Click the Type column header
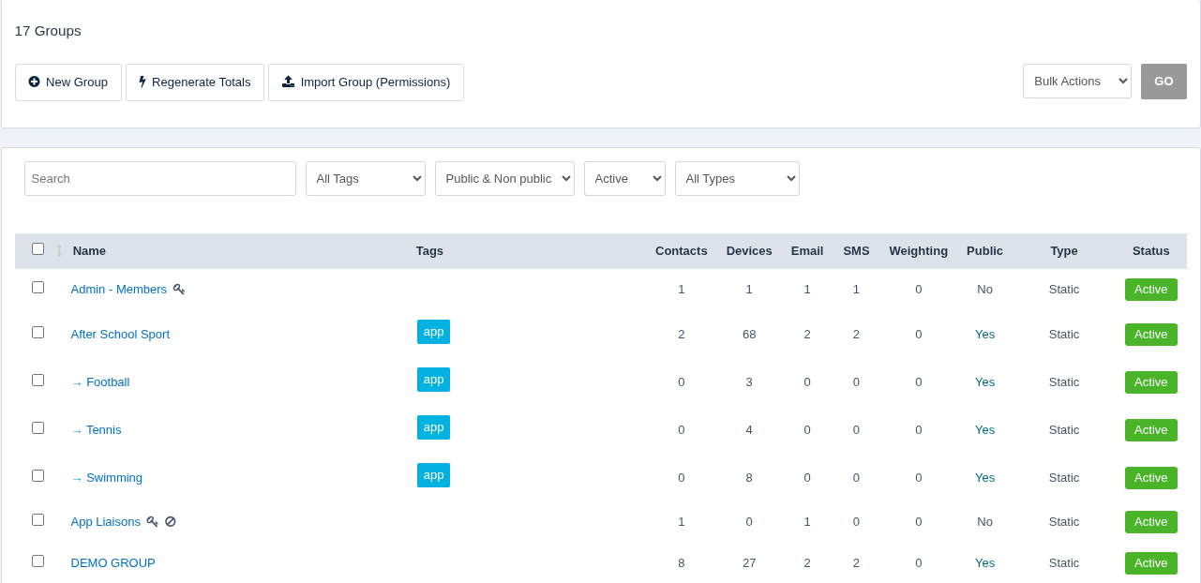This screenshot has height=583, width=1201. [1064, 251]
